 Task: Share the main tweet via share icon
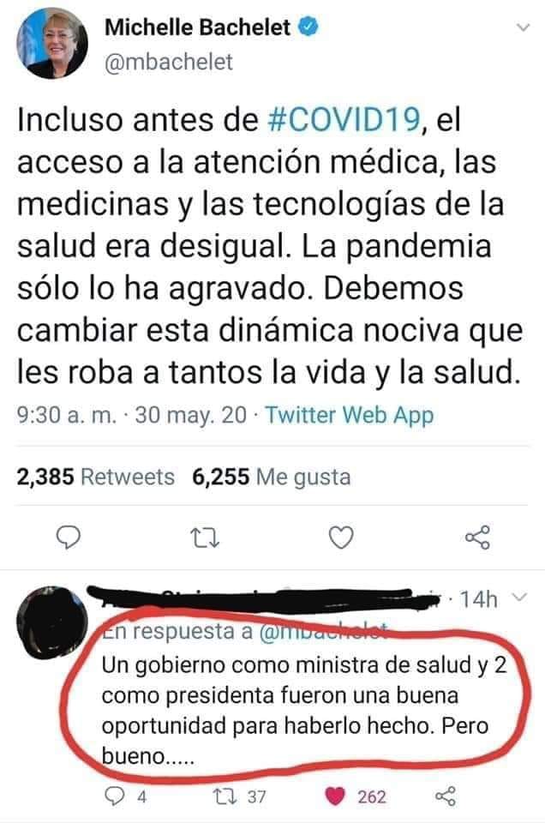478,538
